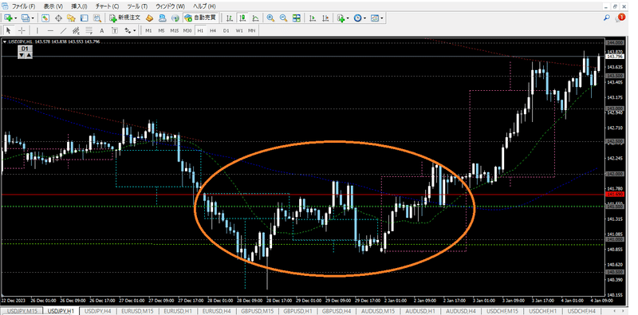The image size is (638, 315).
Task: Toggle the Market Watch window icon
Action: (x=45, y=18)
